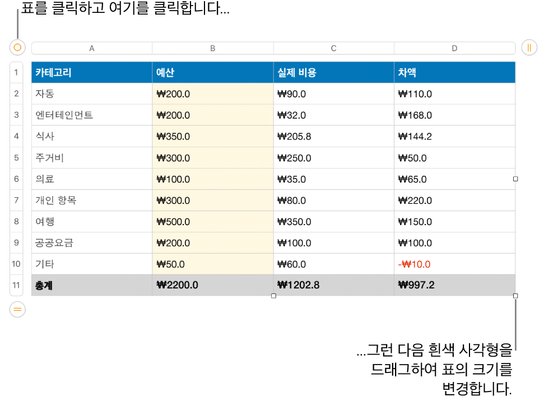Click the ₩35.0 actual cost cell
This screenshot has height=401, width=544.
tap(334, 179)
